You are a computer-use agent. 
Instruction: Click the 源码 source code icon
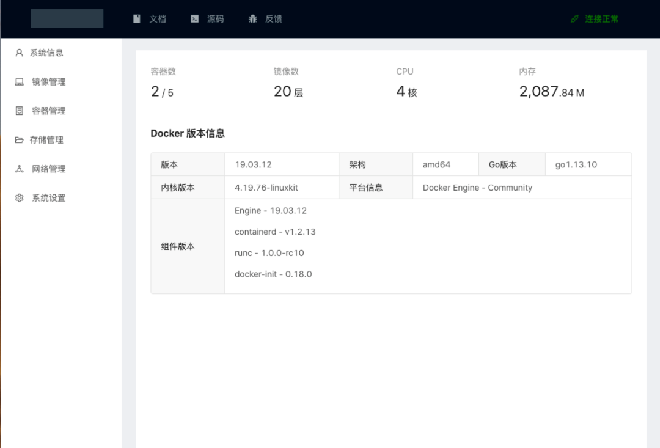click(196, 18)
